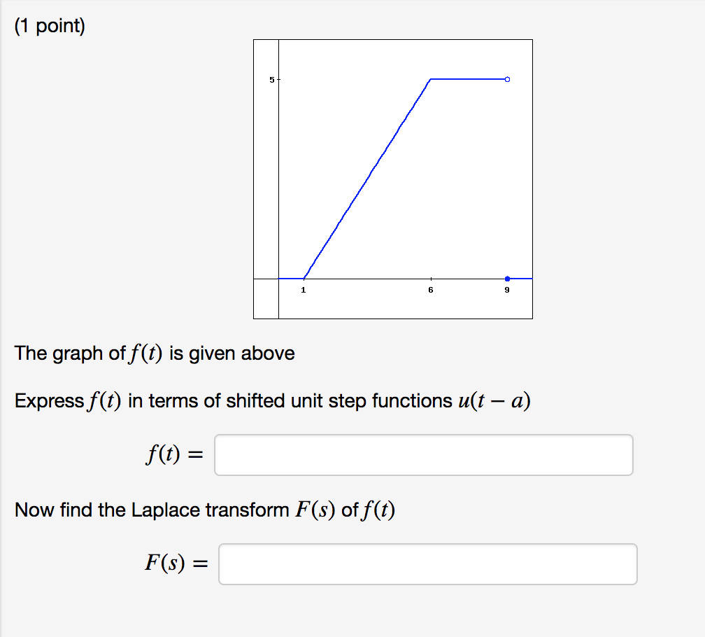Click the text "The graph of f(t) is given above"

pos(155,353)
